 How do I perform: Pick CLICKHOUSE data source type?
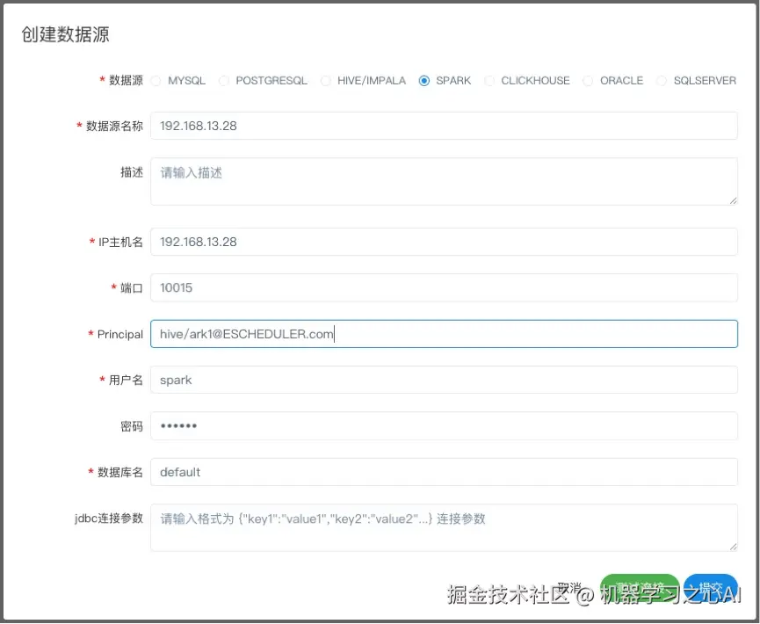(489, 81)
